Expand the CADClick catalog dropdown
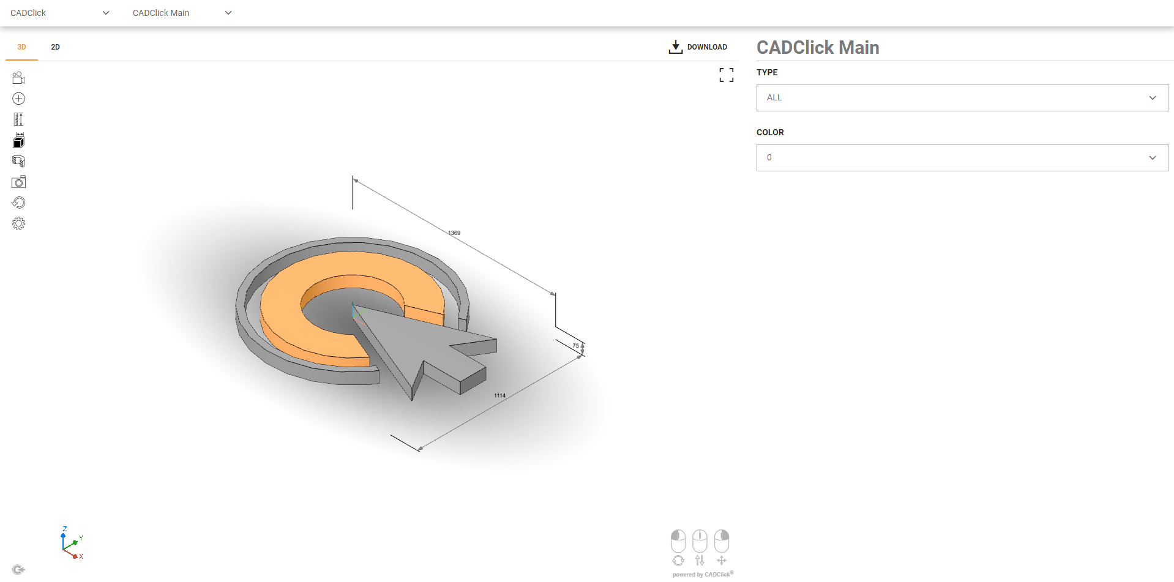This screenshot has width=1174, height=582. tap(59, 13)
